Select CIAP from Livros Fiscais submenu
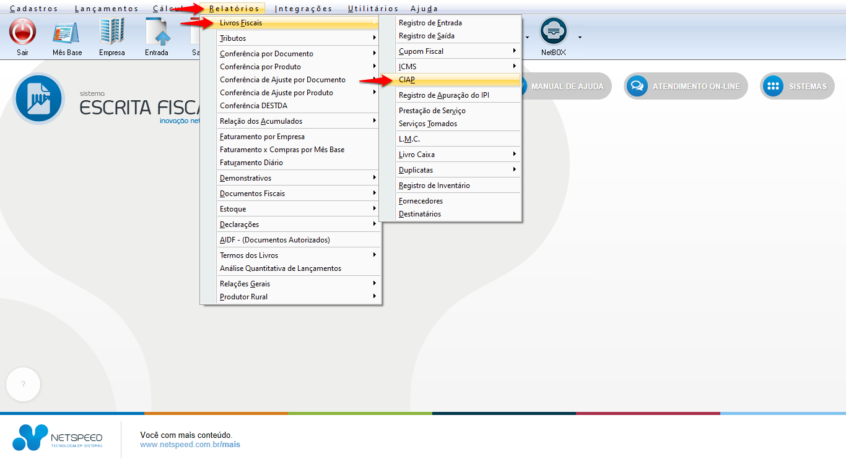Image resolution: width=846 pixels, height=462 pixels. click(x=407, y=80)
